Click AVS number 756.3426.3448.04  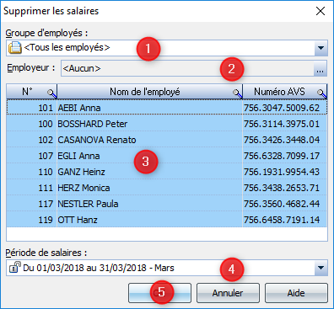coord(282,140)
